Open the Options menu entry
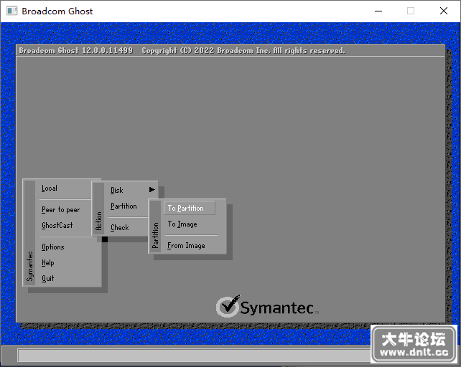Viewport: 461px width, 367px height. (x=52, y=247)
